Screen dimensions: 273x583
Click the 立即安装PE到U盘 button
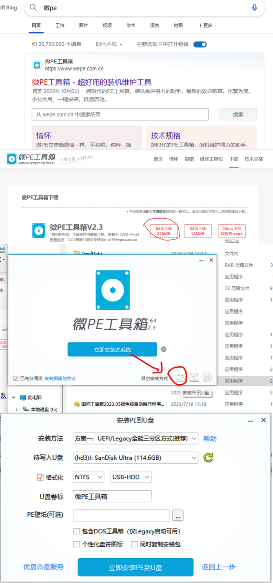click(135, 567)
